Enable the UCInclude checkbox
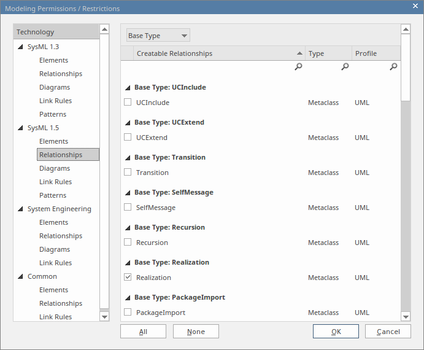Image resolution: width=424 pixels, height=350 pixels. coord(128,103)
